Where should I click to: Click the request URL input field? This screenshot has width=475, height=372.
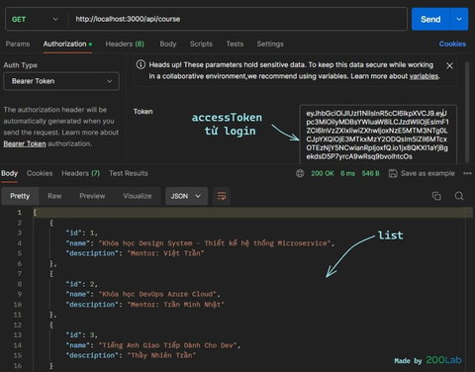click(x=237, y=19)
